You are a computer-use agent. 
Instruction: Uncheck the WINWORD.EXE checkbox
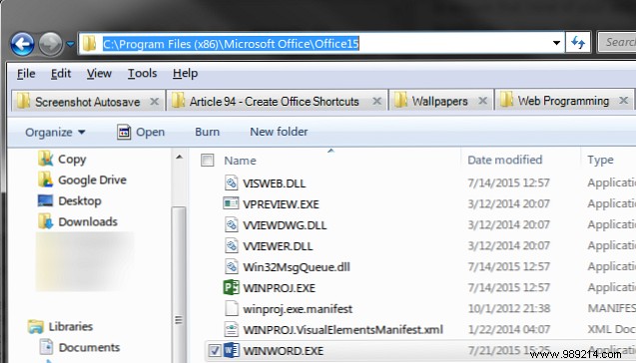click(x=214, y=350)
